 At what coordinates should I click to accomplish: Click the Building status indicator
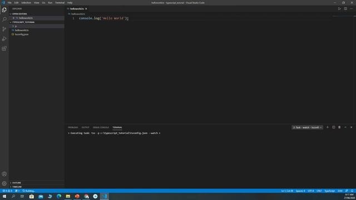click(28, 191)
